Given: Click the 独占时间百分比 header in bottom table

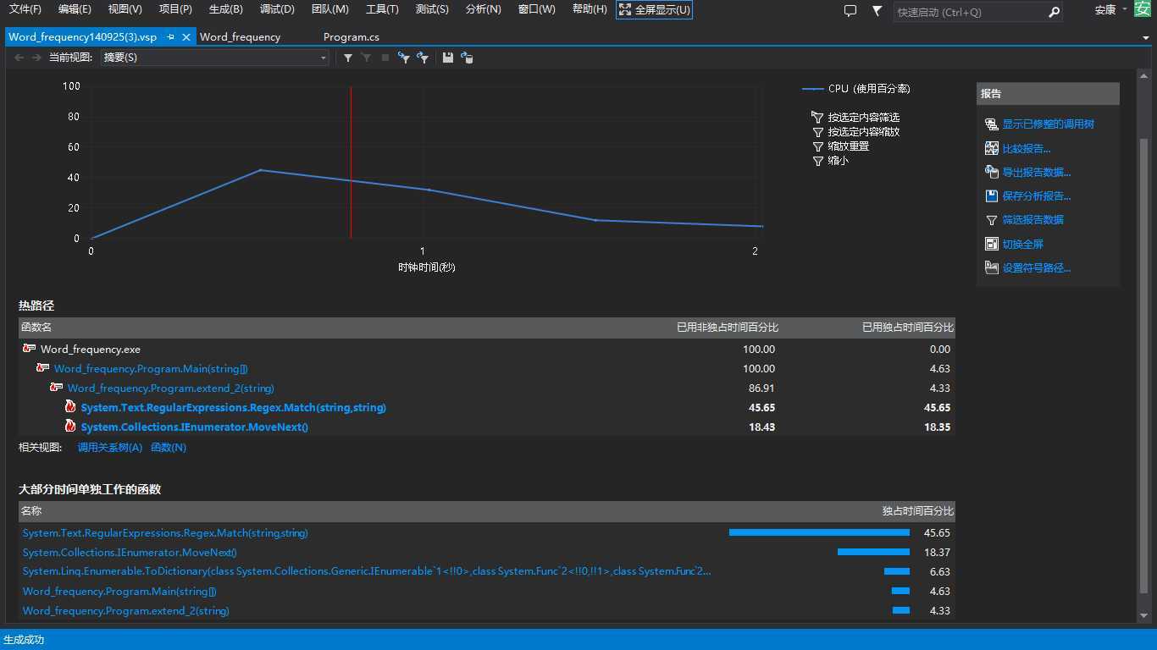Looking at the screenshot, I should point(917,511).
